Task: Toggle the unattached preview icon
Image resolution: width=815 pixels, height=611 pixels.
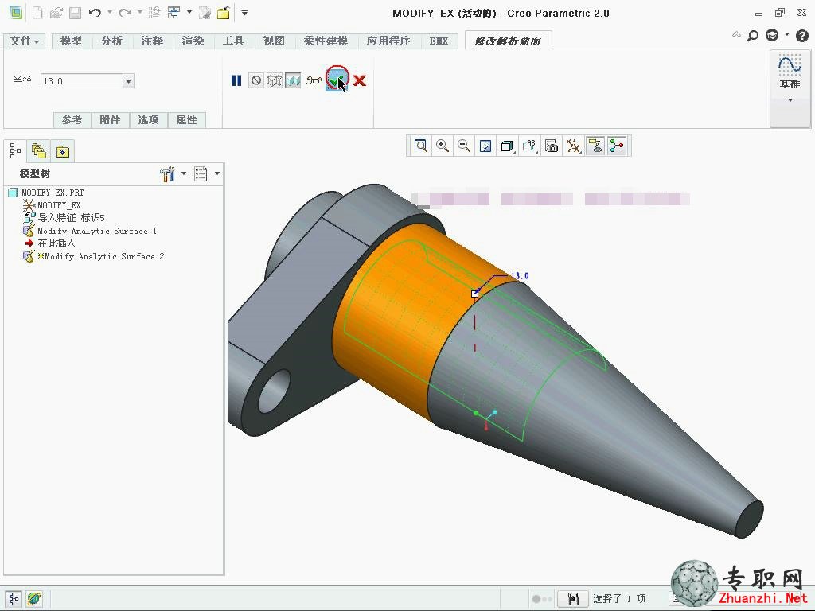Action: pyautogui.click(x=275, y=80)
